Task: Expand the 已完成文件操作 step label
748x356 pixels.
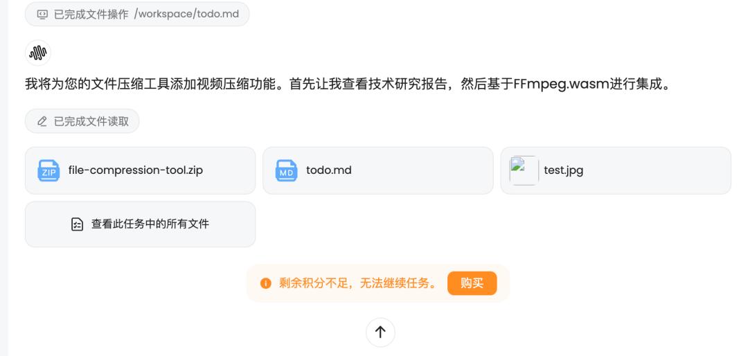Action: pyautogui.click(x=91, y=14)
